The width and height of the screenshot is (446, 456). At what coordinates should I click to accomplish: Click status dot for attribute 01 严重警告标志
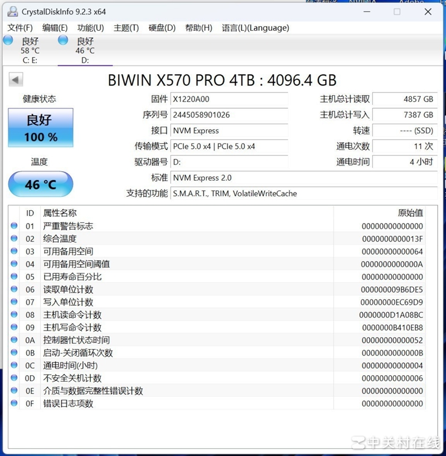click(14, 226)
